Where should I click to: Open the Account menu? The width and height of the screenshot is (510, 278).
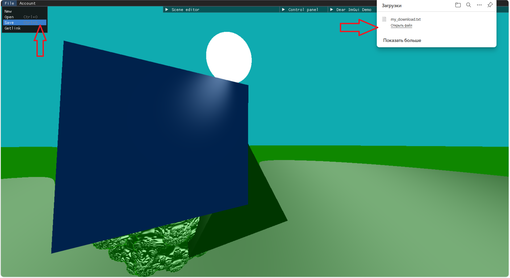27,3
